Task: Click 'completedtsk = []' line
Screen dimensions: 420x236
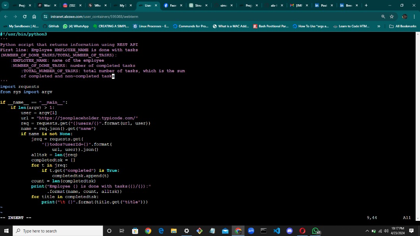Action: (53, 160)
